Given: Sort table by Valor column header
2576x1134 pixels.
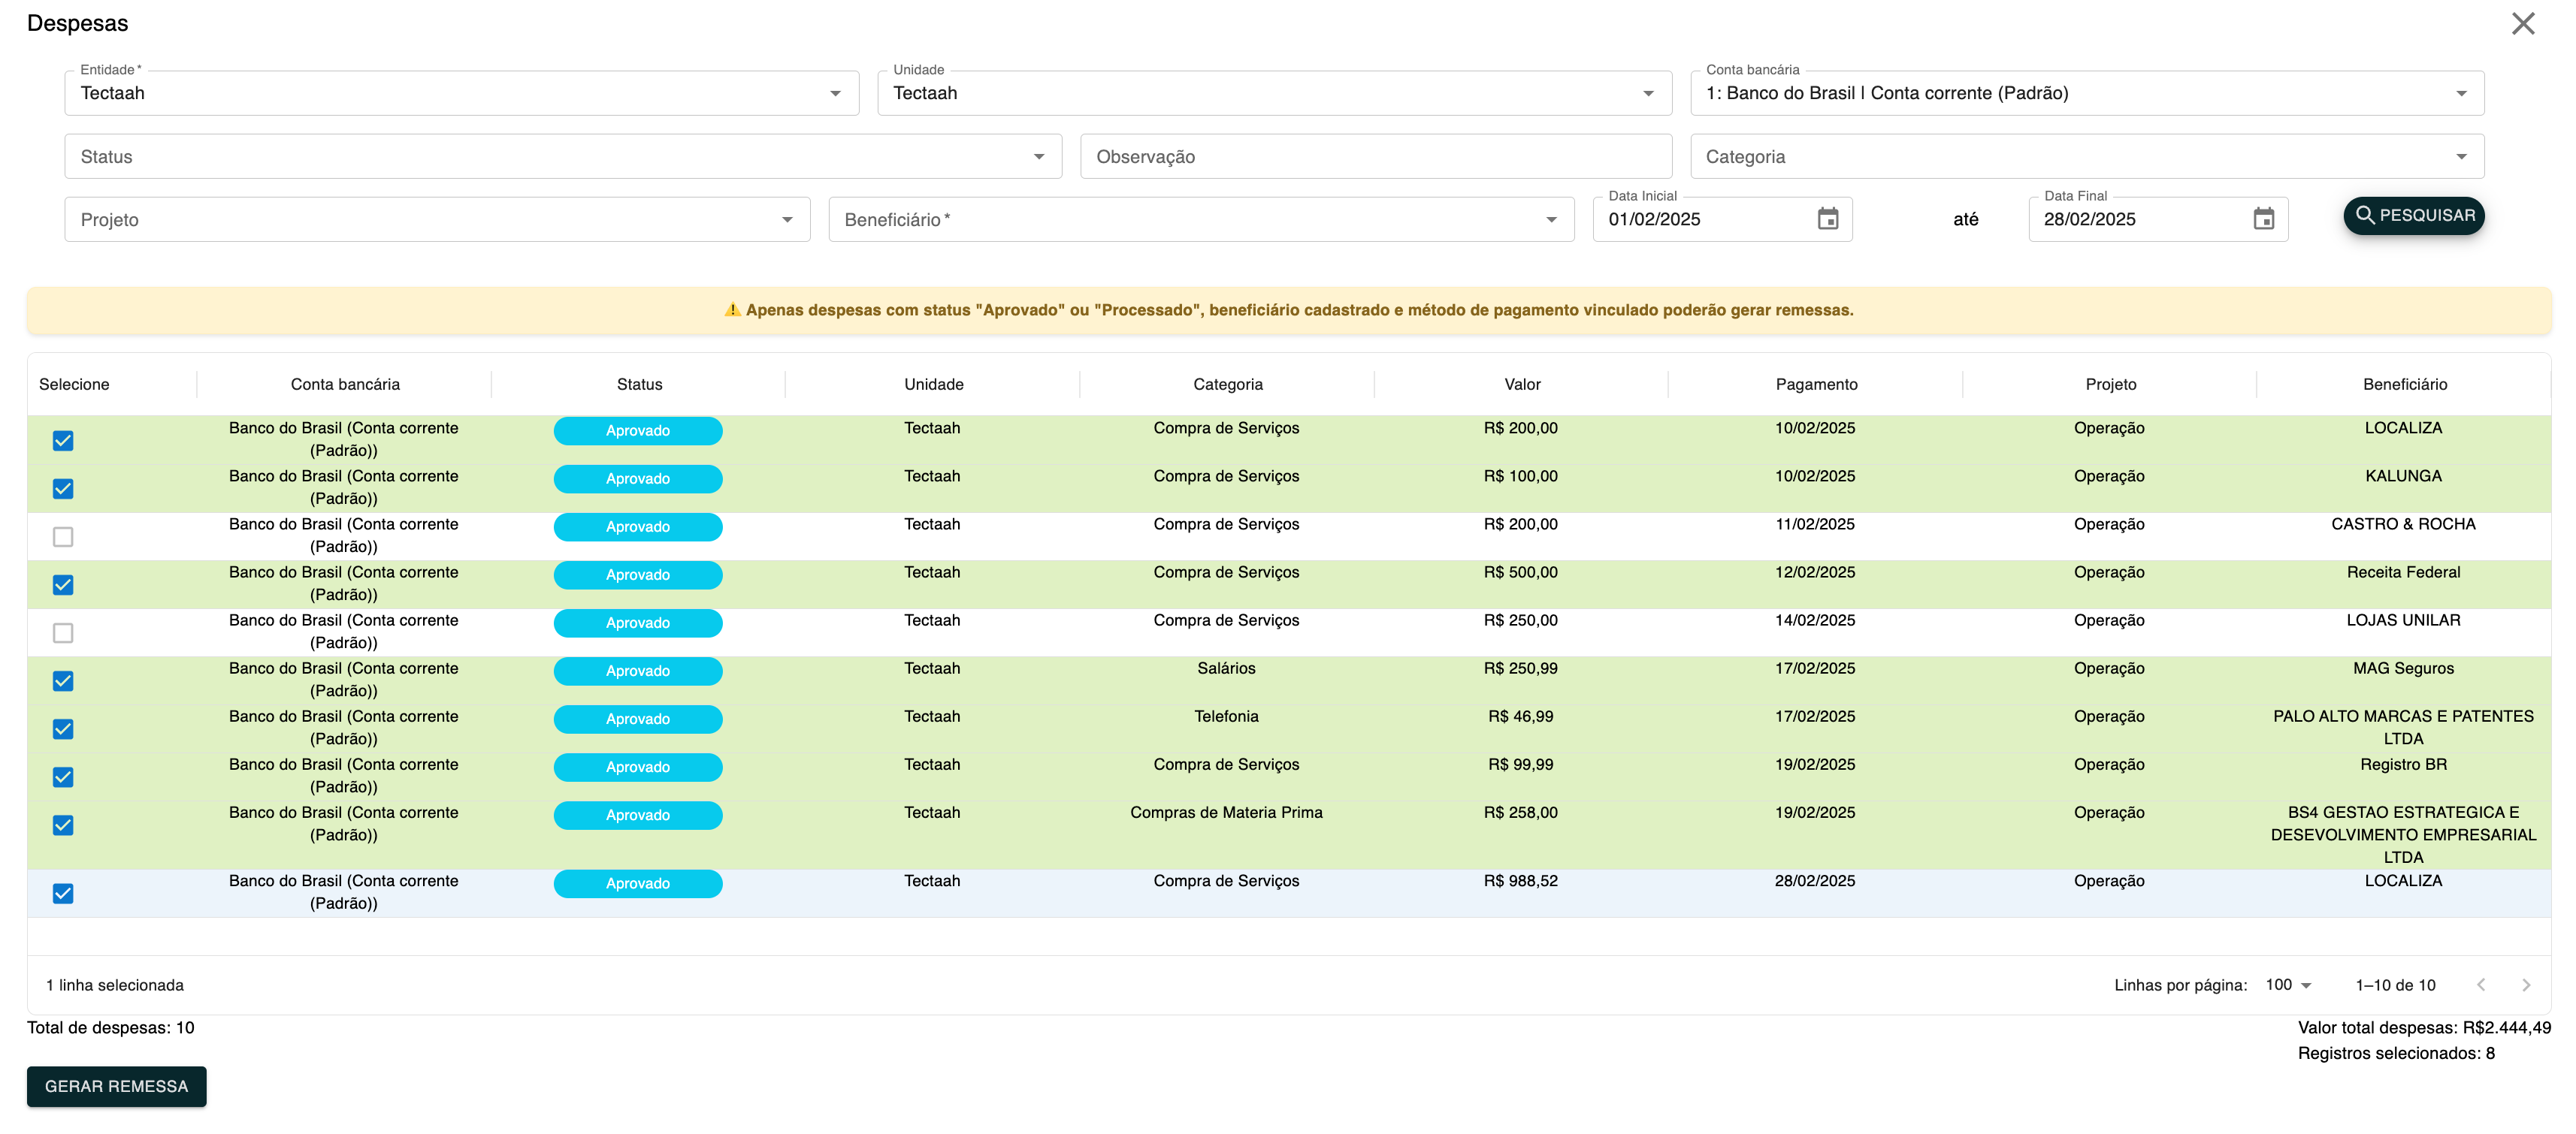Looking at the screenshot, I should (1521, 385).
